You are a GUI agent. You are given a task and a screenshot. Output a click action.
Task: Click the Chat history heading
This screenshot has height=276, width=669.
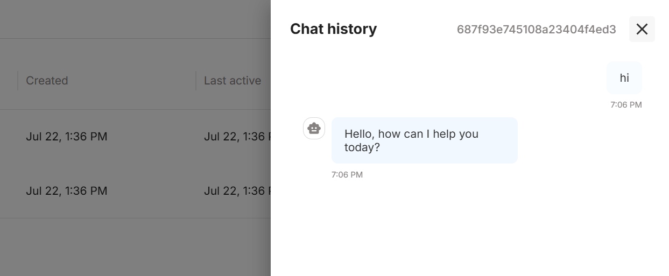333,29
